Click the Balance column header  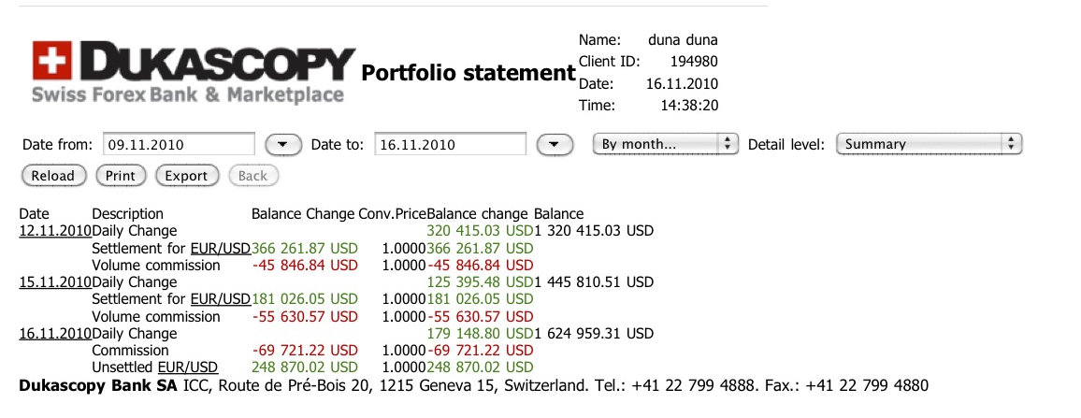(558, 214)
